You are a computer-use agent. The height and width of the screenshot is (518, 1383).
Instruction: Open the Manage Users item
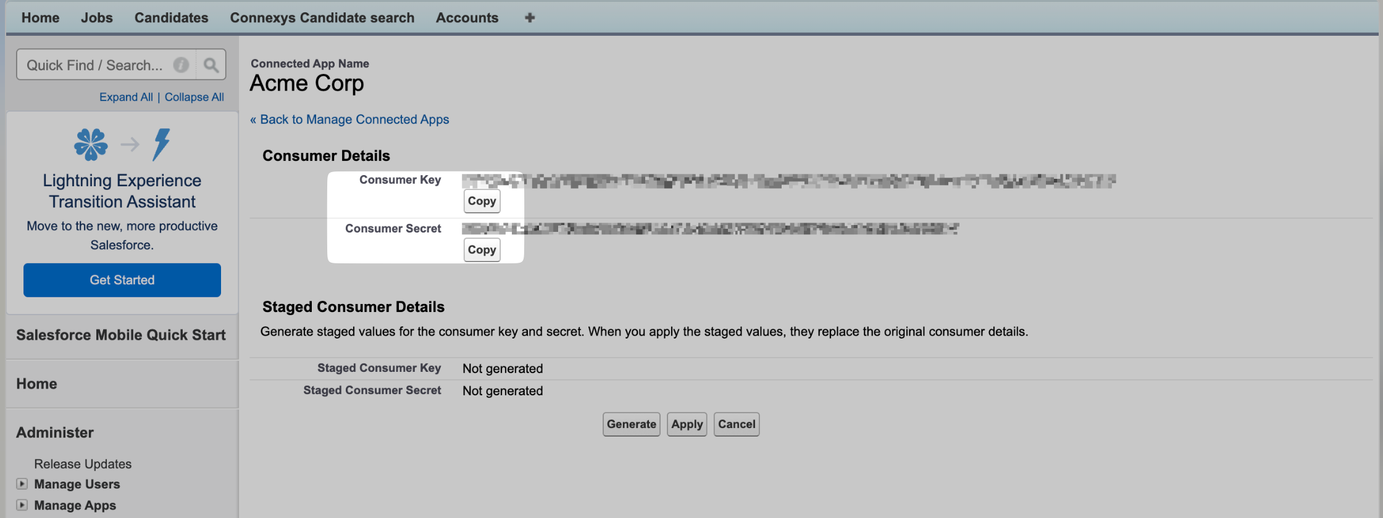(x=77, y=484)
